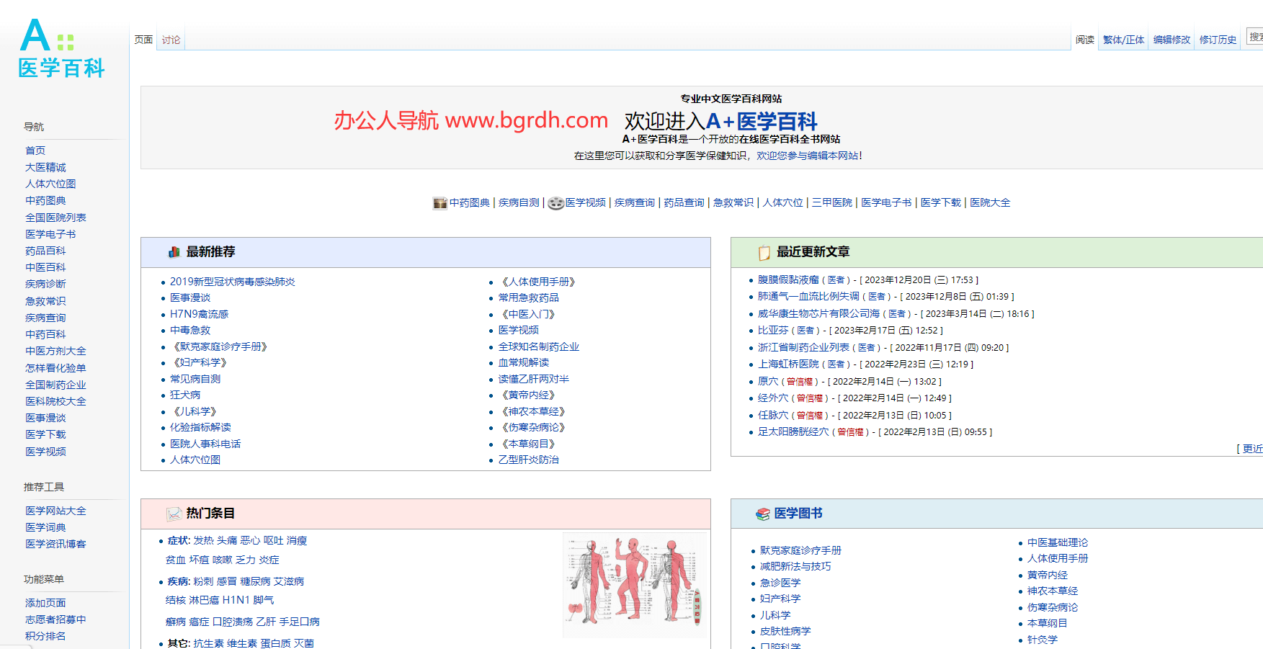The width and height of the screenshot is (1263, 649).
Task: Click the 阅读 tab
Action: 1084,40
